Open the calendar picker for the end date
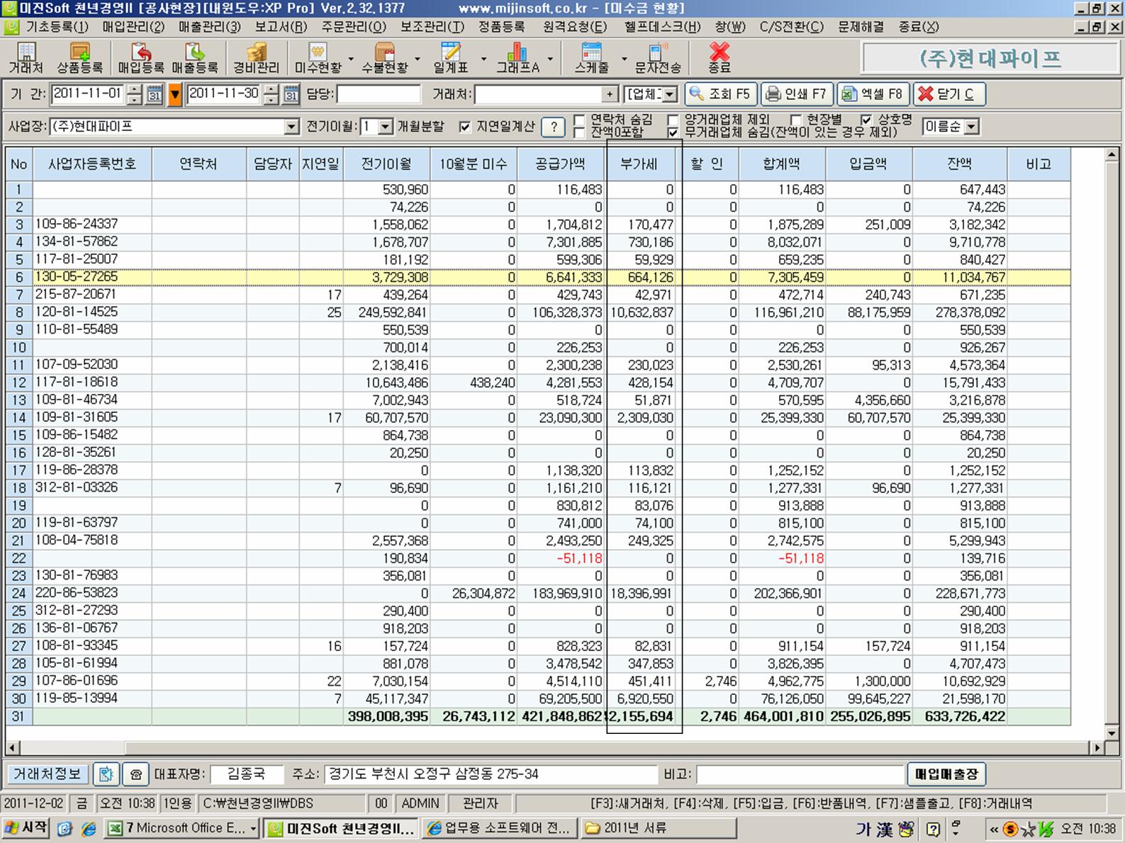 (x=291, y=94)
